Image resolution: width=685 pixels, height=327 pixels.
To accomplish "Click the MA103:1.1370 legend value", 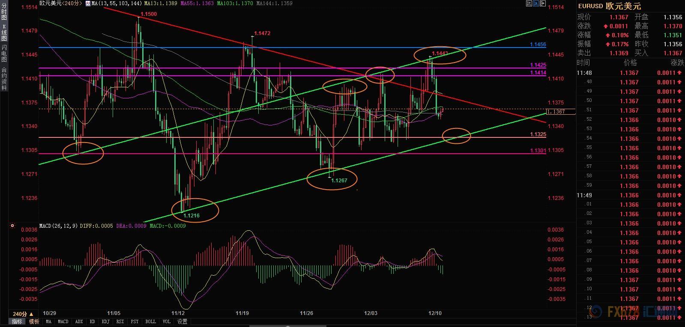I will 235,3.
